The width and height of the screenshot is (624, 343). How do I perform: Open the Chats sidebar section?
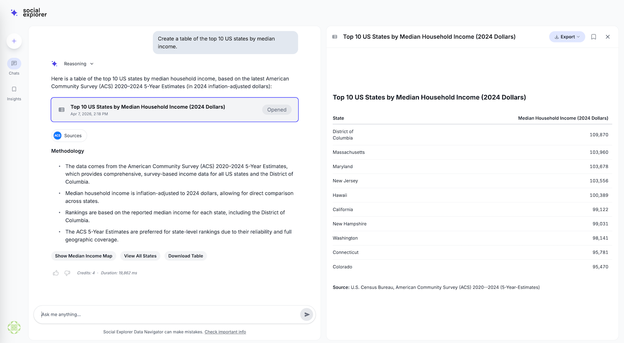point(14,67)
